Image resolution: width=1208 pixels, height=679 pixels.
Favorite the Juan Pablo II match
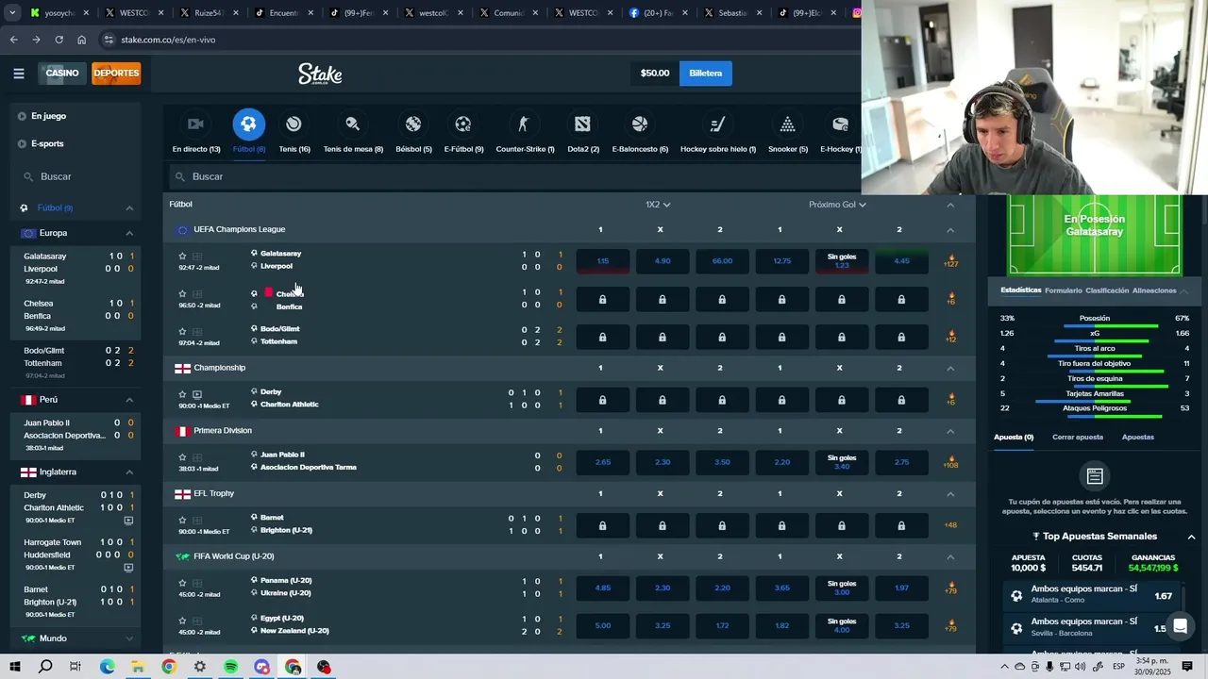(x=182, y=457)
